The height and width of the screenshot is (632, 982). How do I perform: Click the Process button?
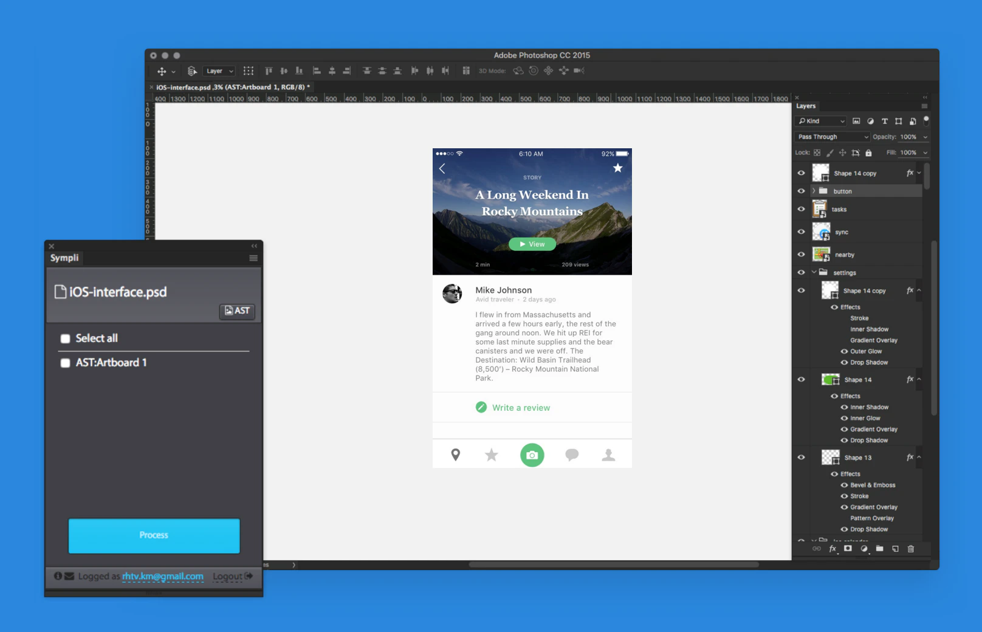pos(154,535)
